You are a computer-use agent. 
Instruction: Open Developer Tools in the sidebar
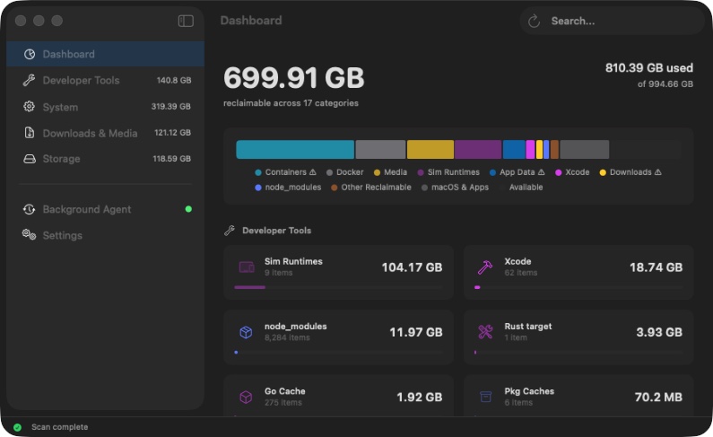(x=106, y=81)
